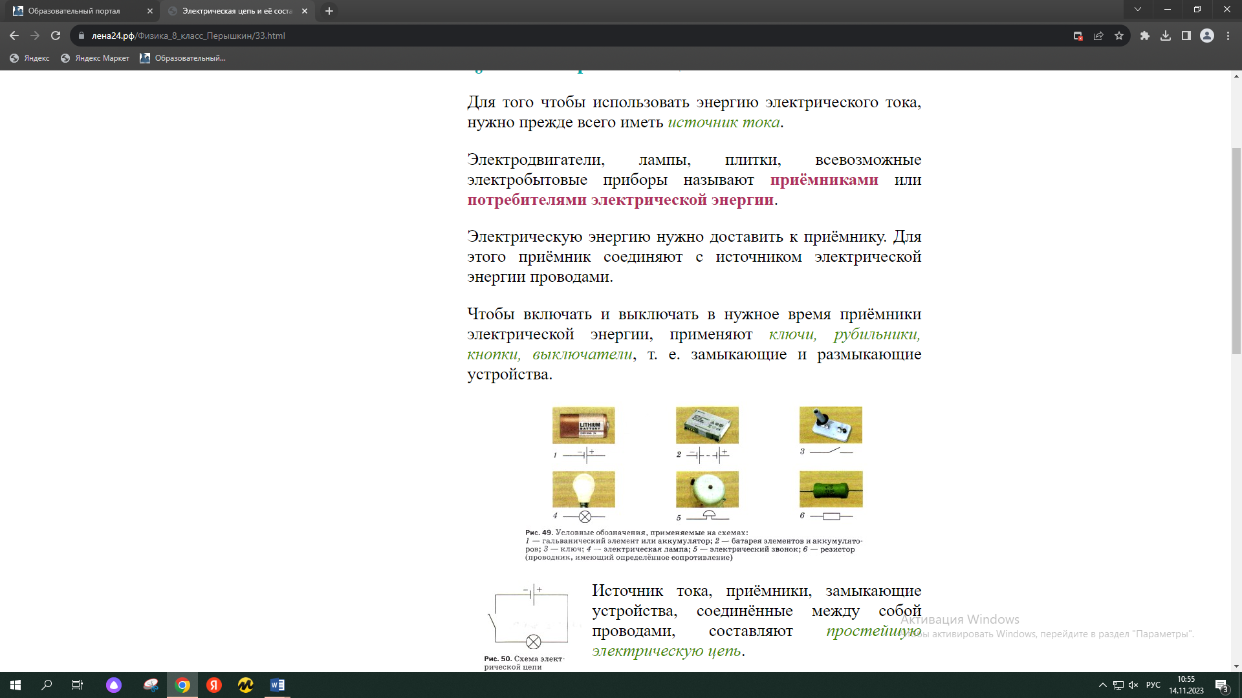Open the Chrome profile avatar
The width and height of the screenshot is (1242, 698).
pyautogui.click(x=1207, y=36)
